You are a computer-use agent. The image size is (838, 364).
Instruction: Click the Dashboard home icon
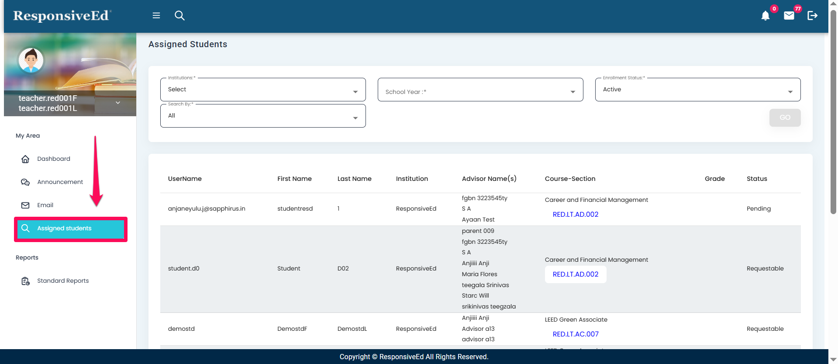pyautogui.click(x=25, y=159)
